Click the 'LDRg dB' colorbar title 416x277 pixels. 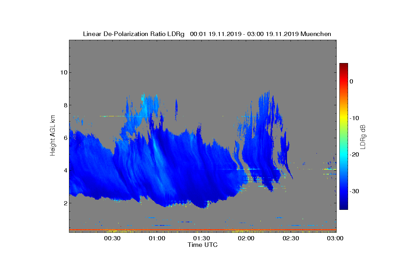click(x=363, y=136)
